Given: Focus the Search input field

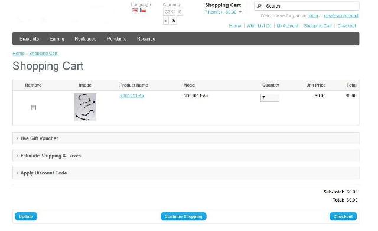Looking at the screenshot, I should click(307, 6).
